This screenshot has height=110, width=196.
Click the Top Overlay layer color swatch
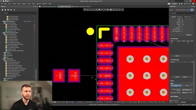click(x=139, y=102)
